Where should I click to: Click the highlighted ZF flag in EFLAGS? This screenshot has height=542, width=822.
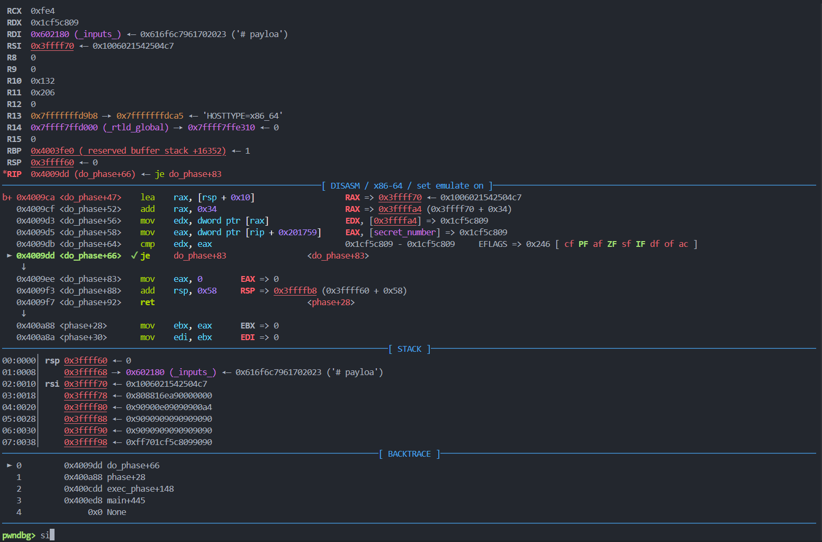[612, 244]
